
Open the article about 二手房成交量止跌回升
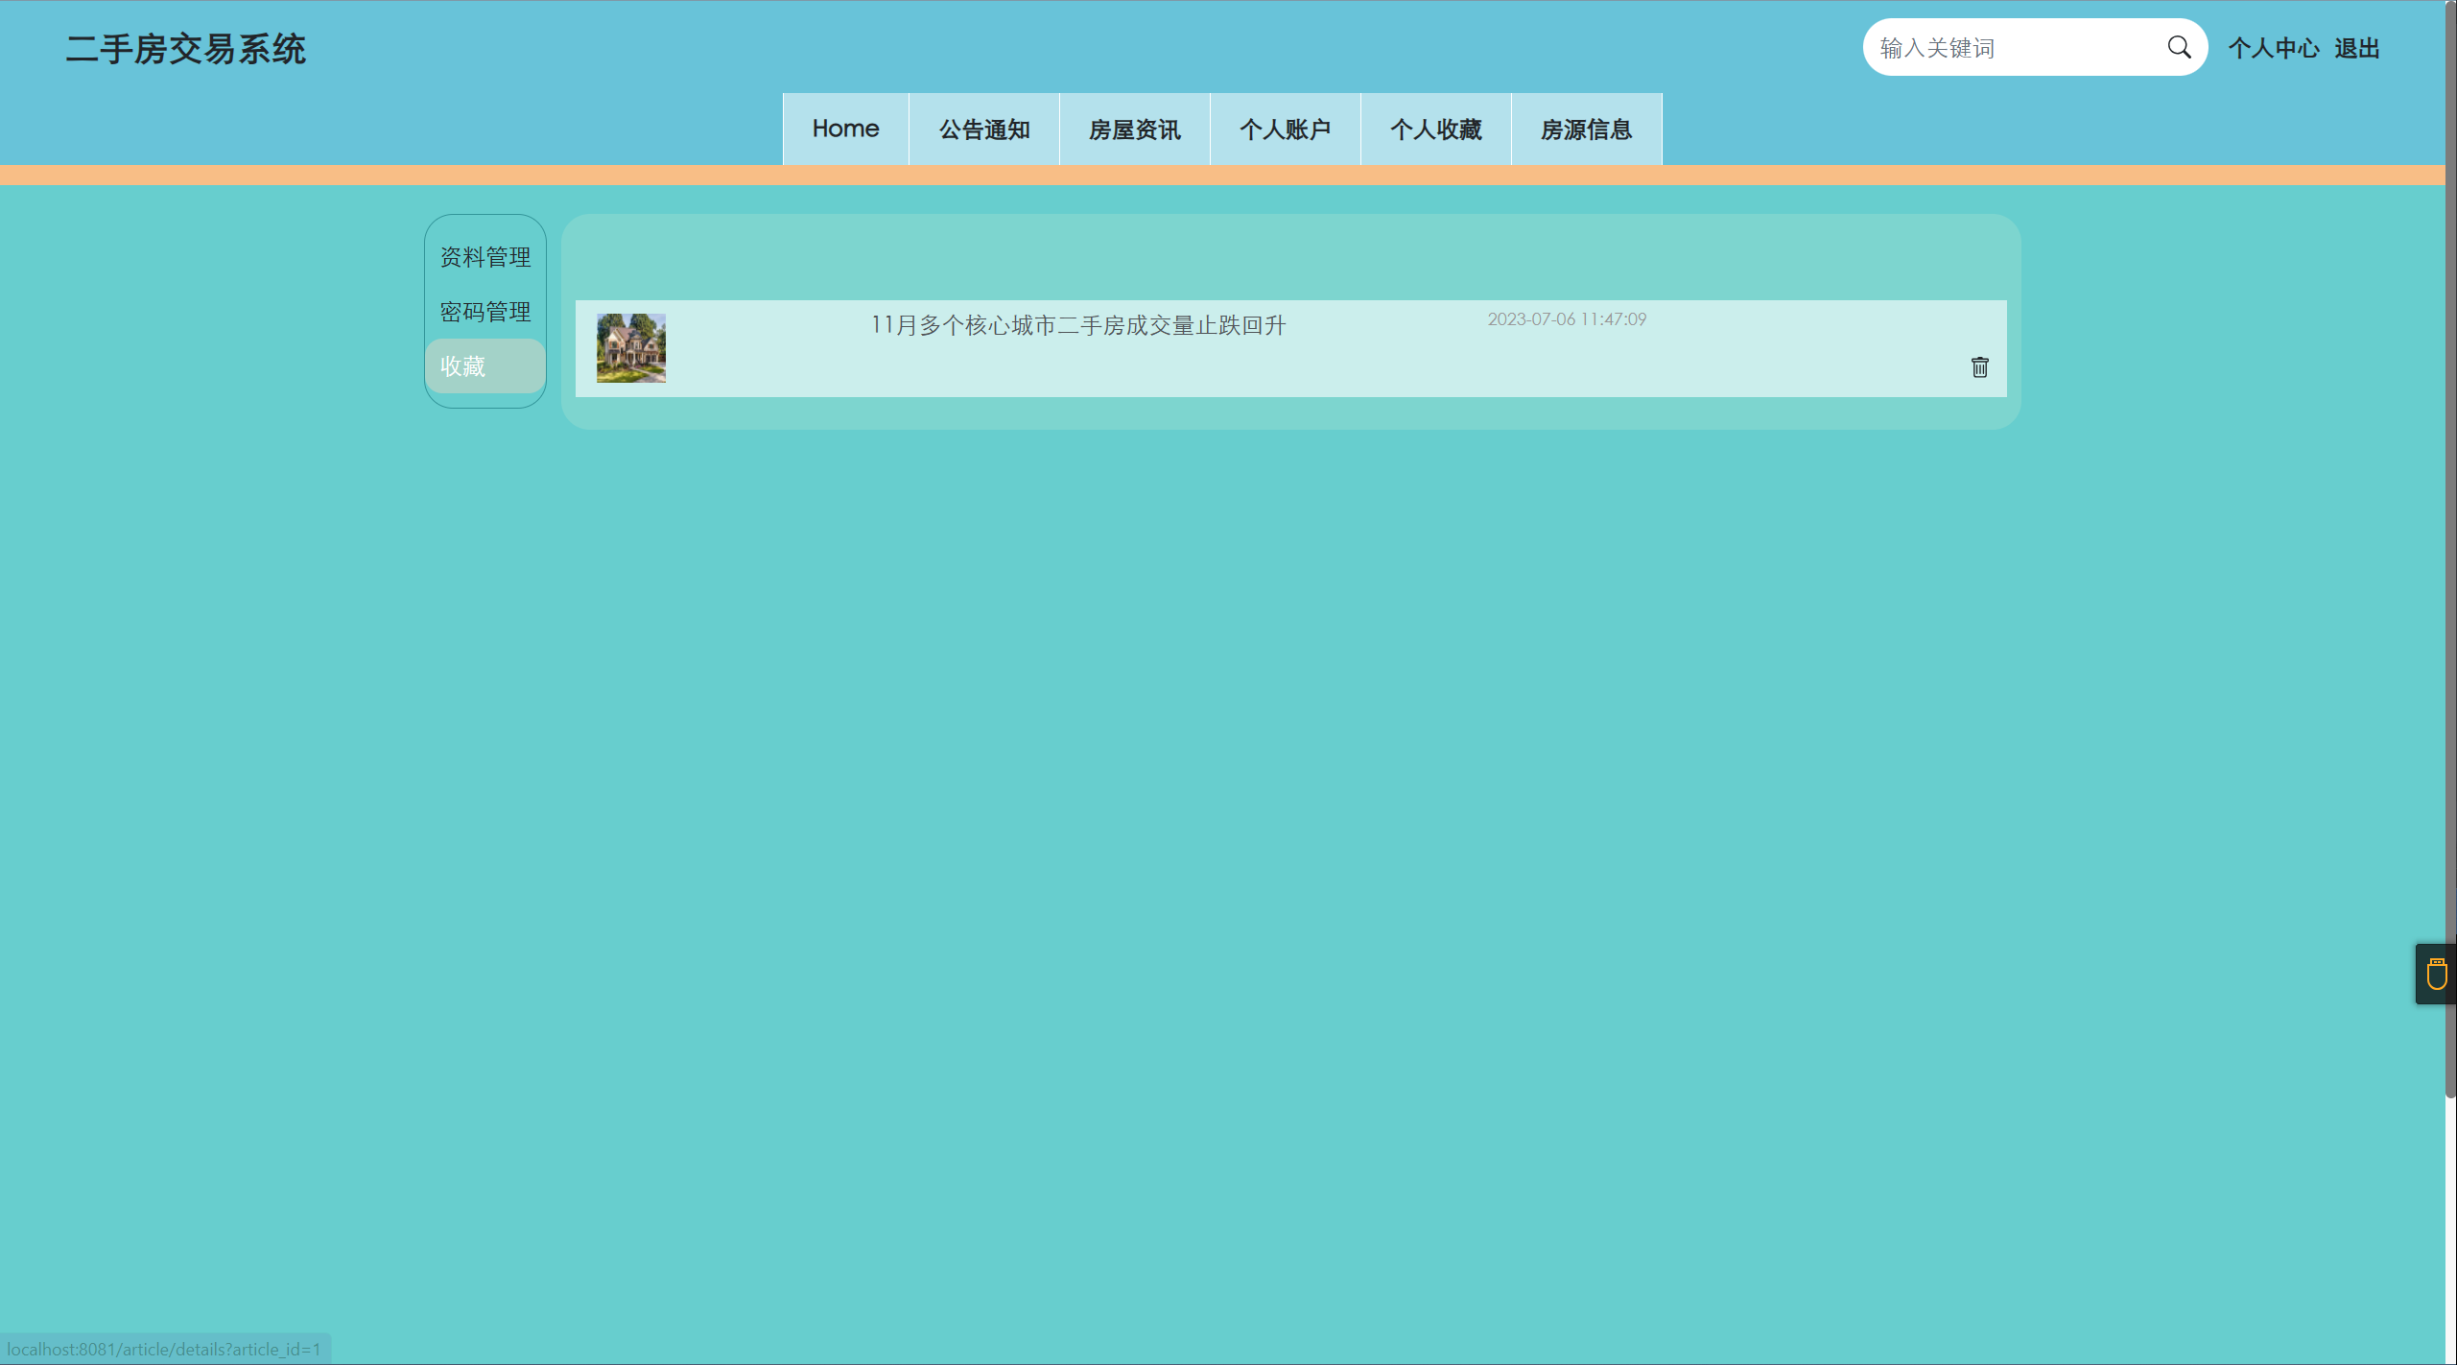1077,325
